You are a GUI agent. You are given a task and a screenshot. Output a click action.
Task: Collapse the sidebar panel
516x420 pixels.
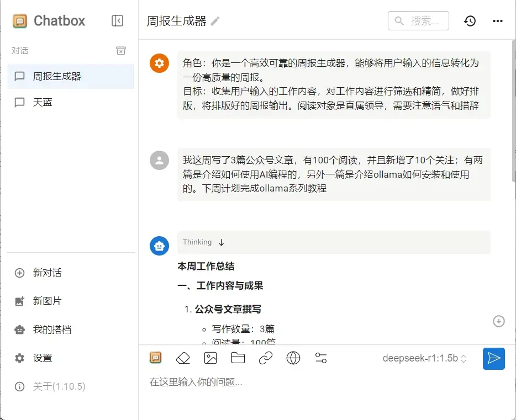point(117,20)
